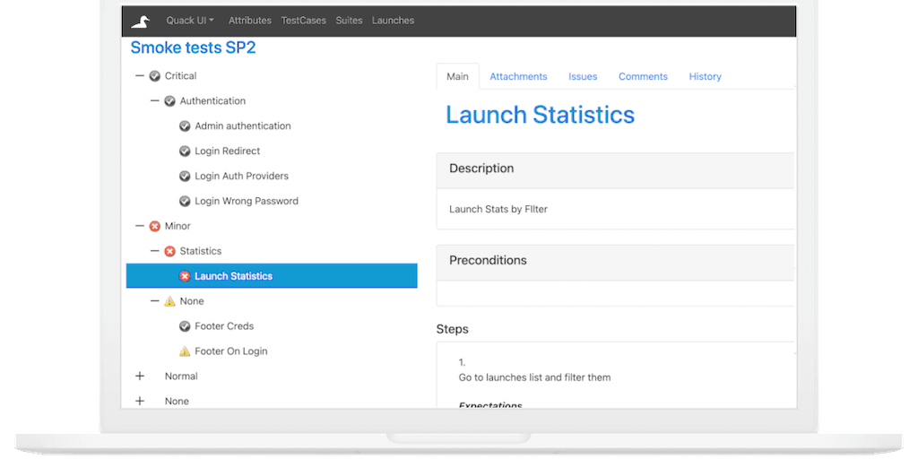The height and width of the screenshot is (459, 918).
Task: Click warning icon beside None subgroup
Action: (x=169, y=302)
